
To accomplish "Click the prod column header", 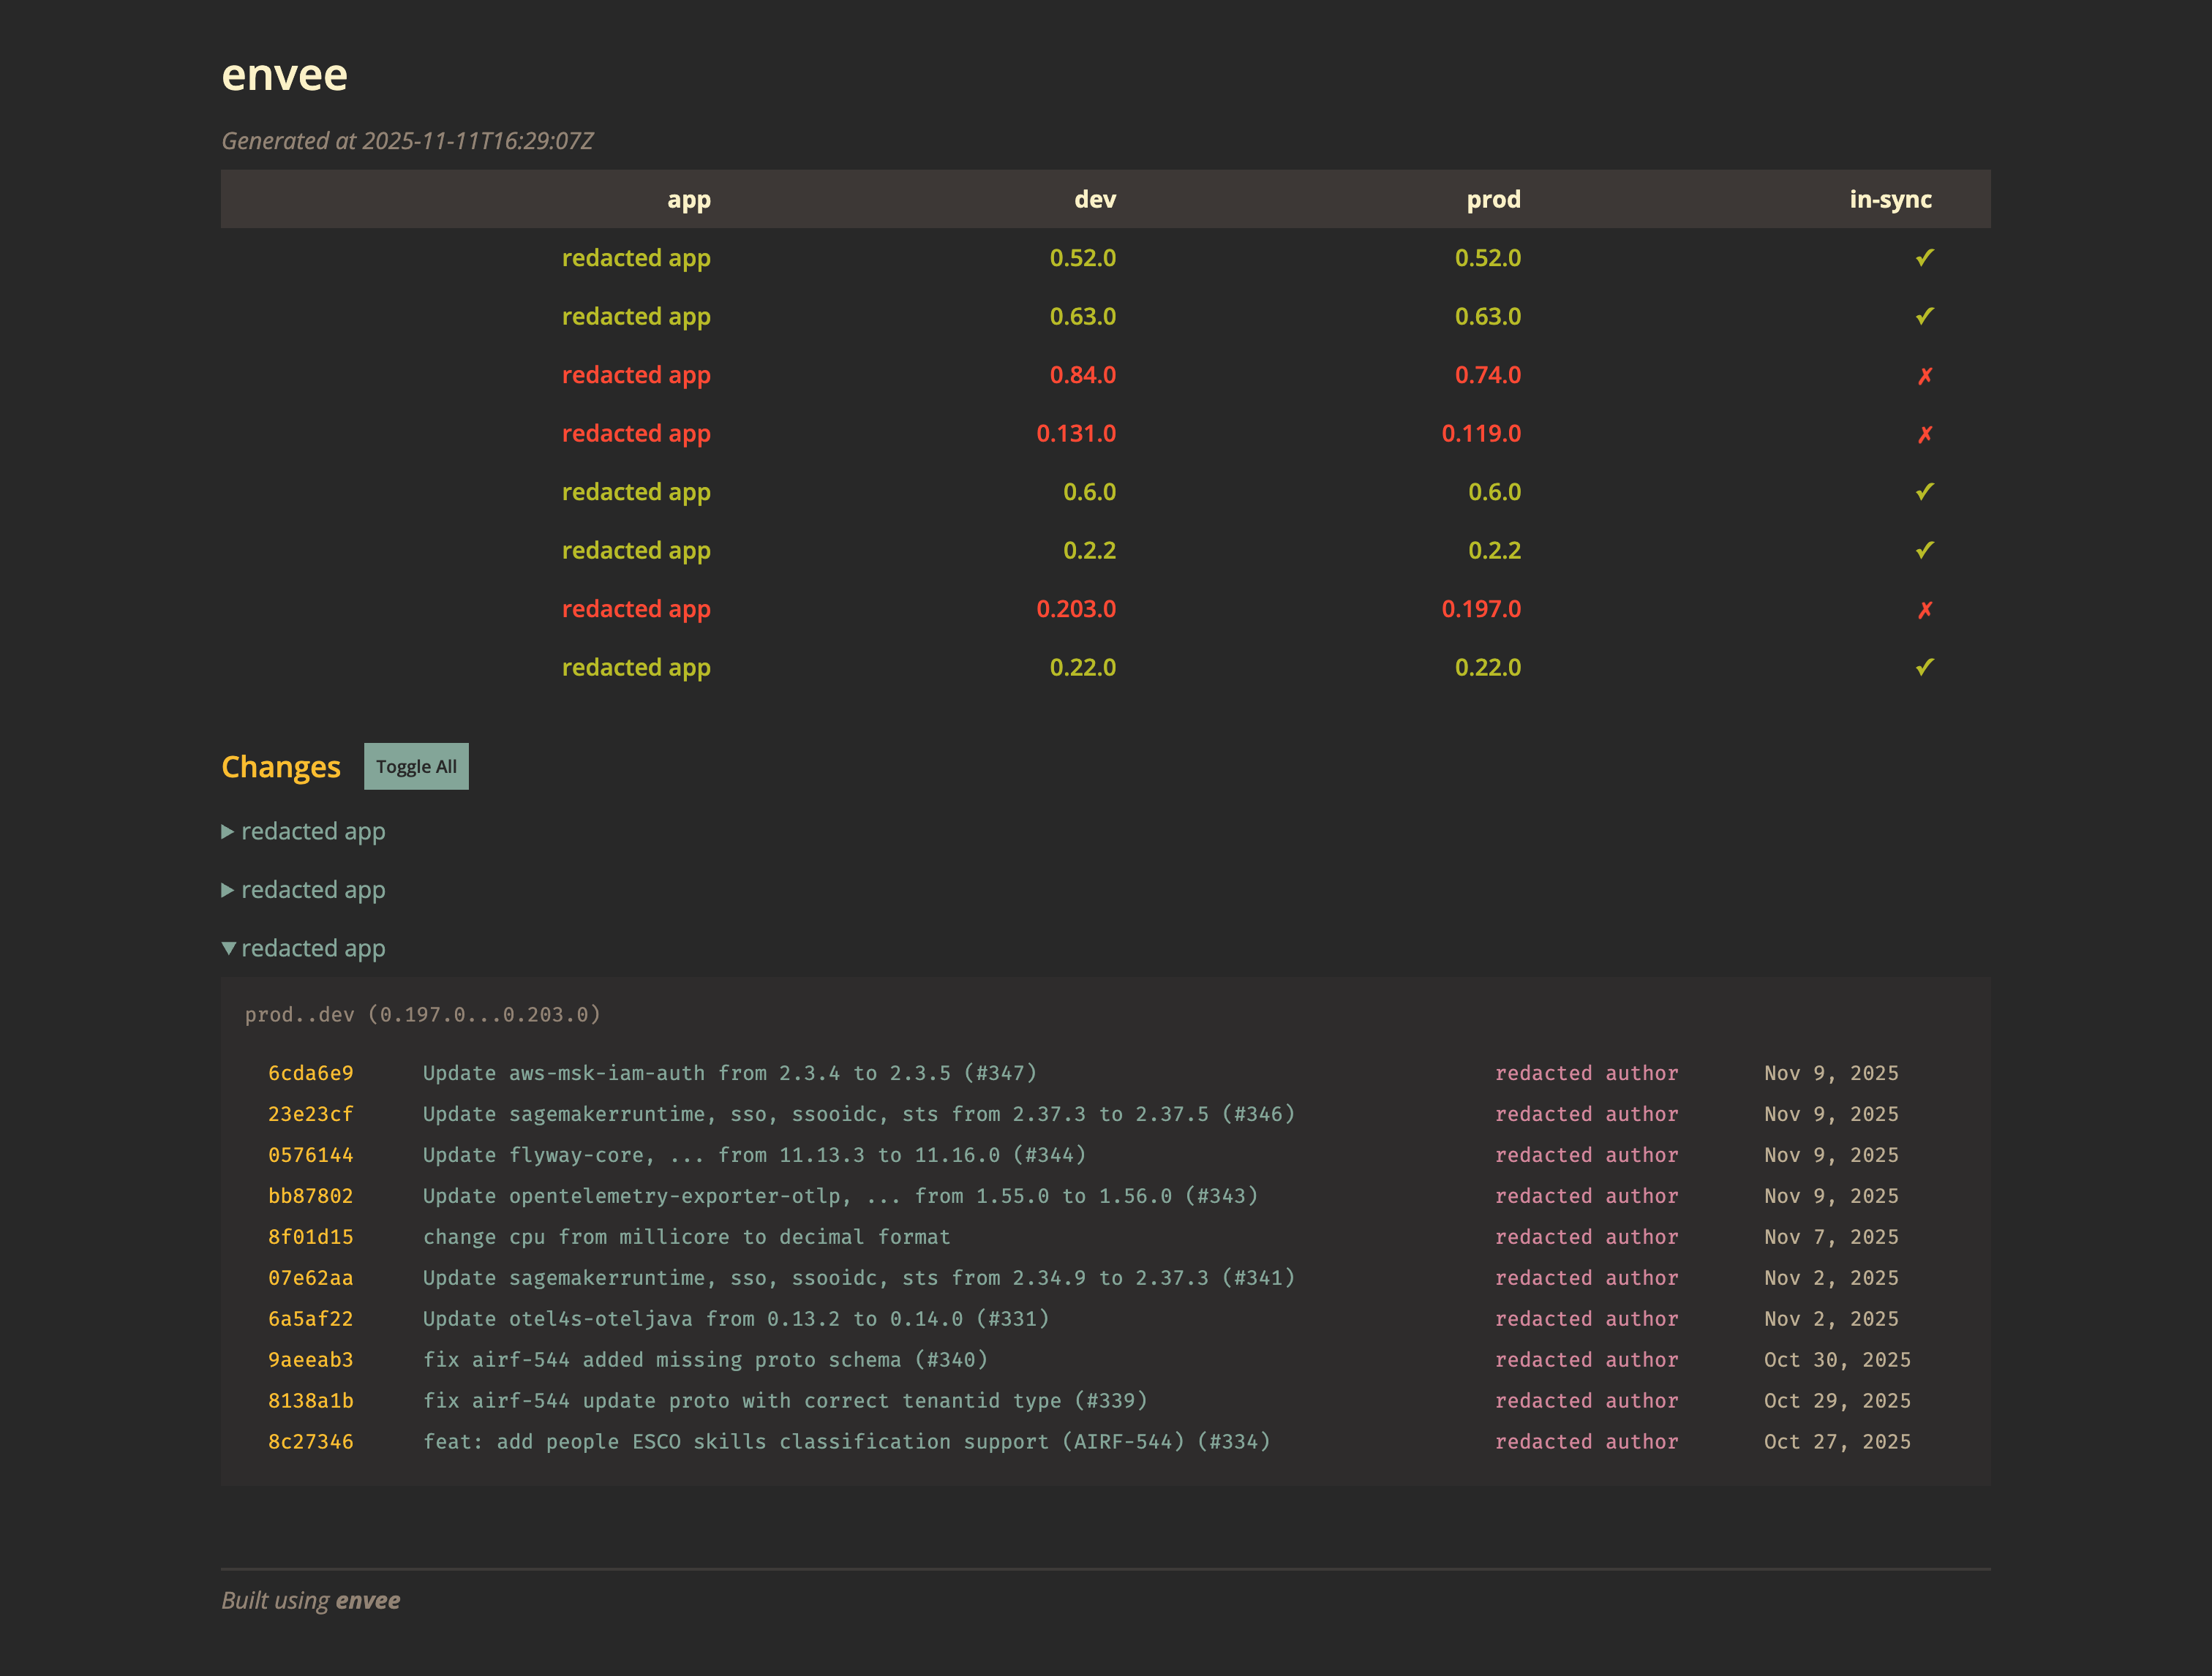I will [x=1493, y=199].
